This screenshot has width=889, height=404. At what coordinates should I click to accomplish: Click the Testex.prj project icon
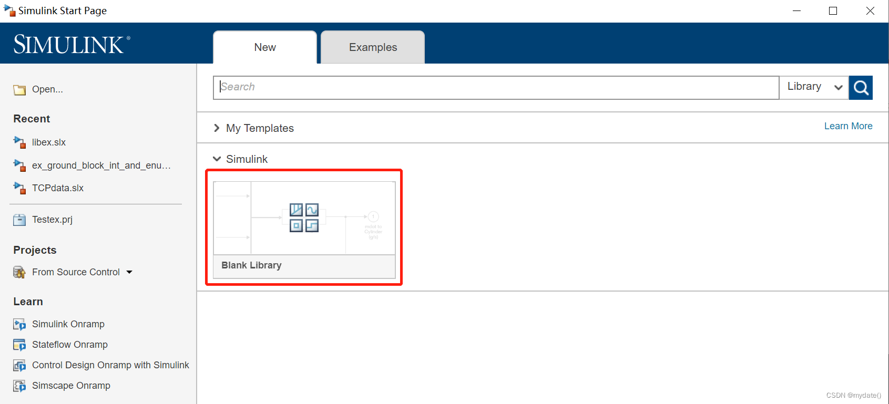19,220
